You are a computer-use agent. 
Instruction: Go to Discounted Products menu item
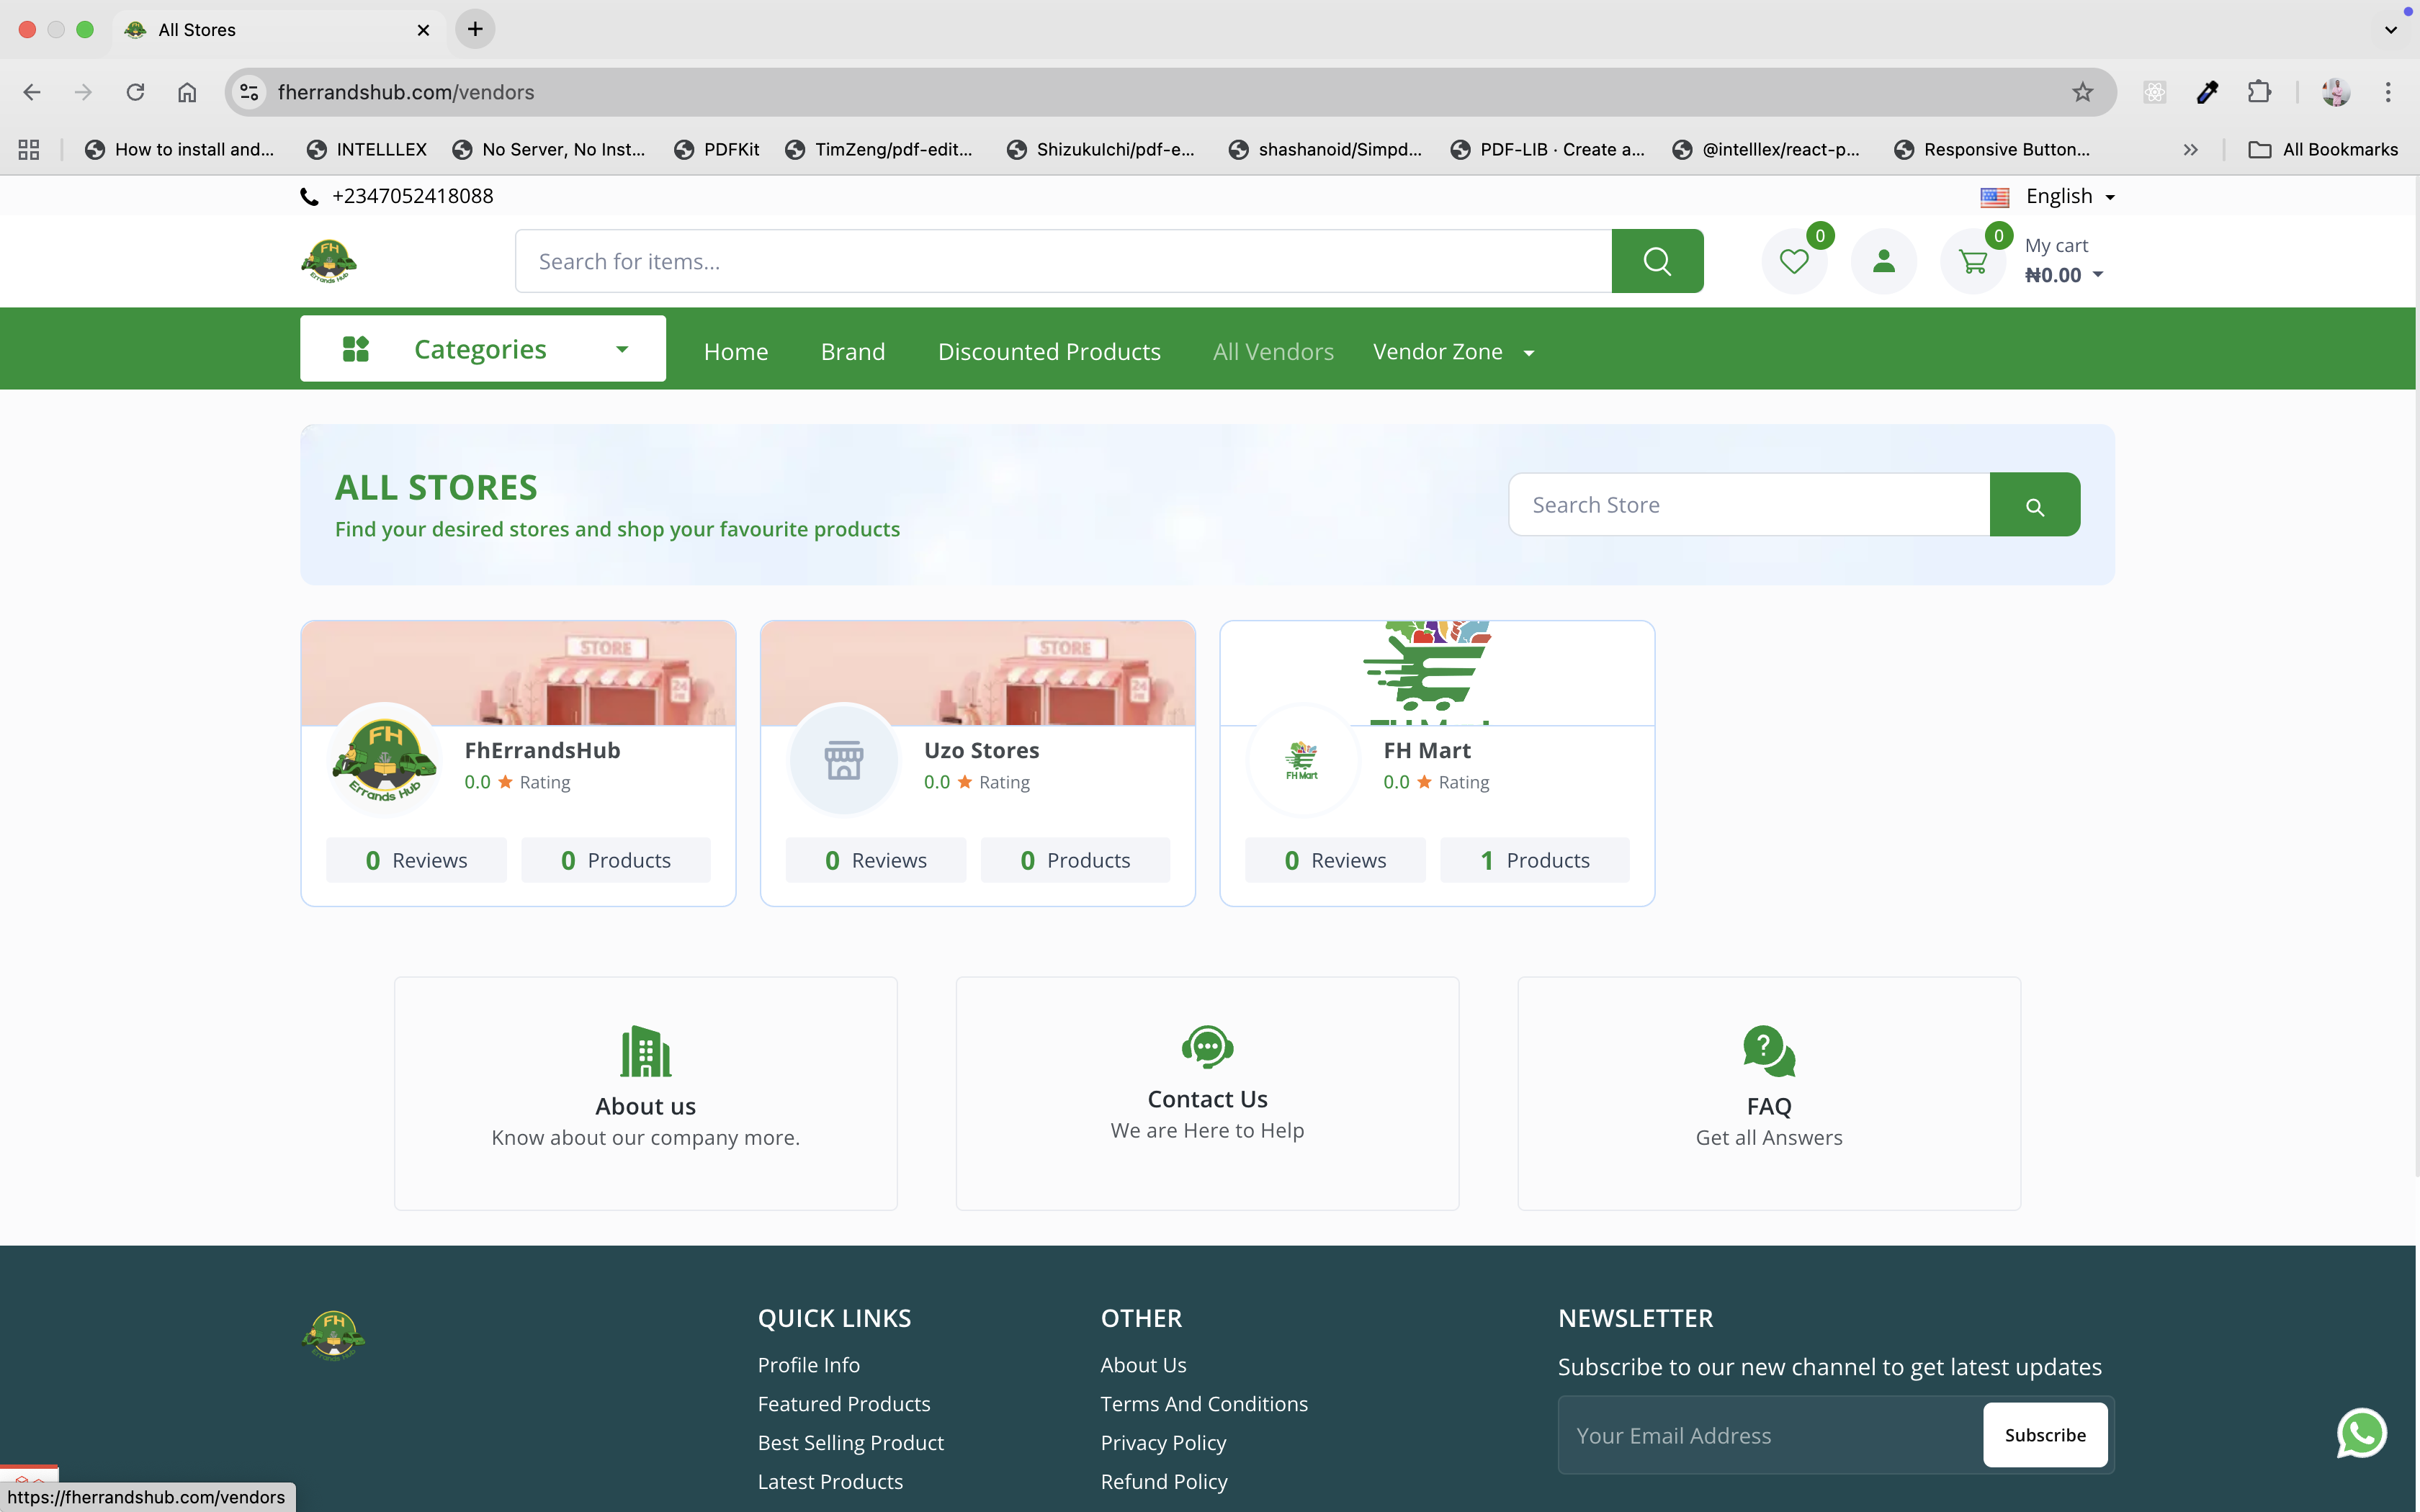tap(1049, 352)
